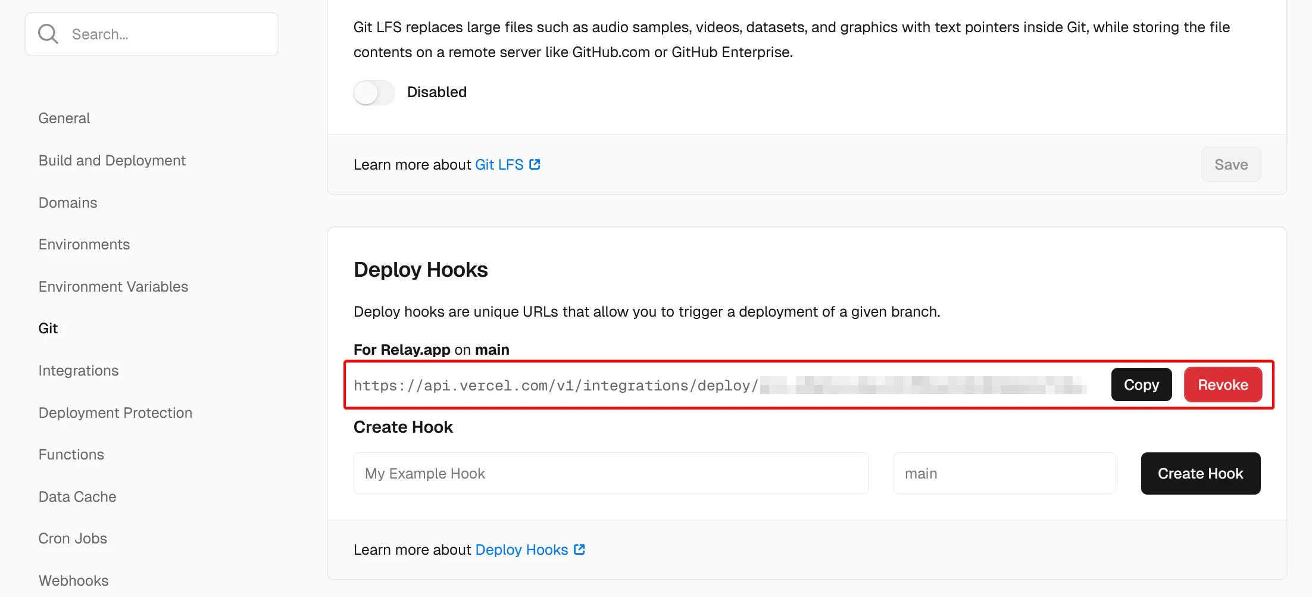
Task: Revoke the Relay.app deploy hook
Action: point(1223,385)
